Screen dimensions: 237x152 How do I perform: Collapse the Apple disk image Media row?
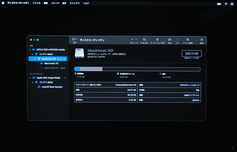pyautogui.click(x=30, y=78)
